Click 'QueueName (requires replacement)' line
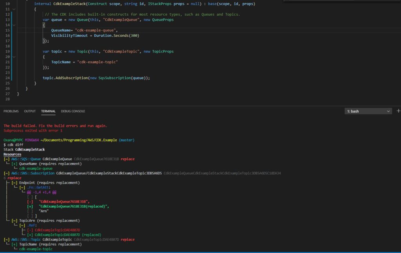Image resolution: width=401 pixels, height=253 pixels. [51, 163]
